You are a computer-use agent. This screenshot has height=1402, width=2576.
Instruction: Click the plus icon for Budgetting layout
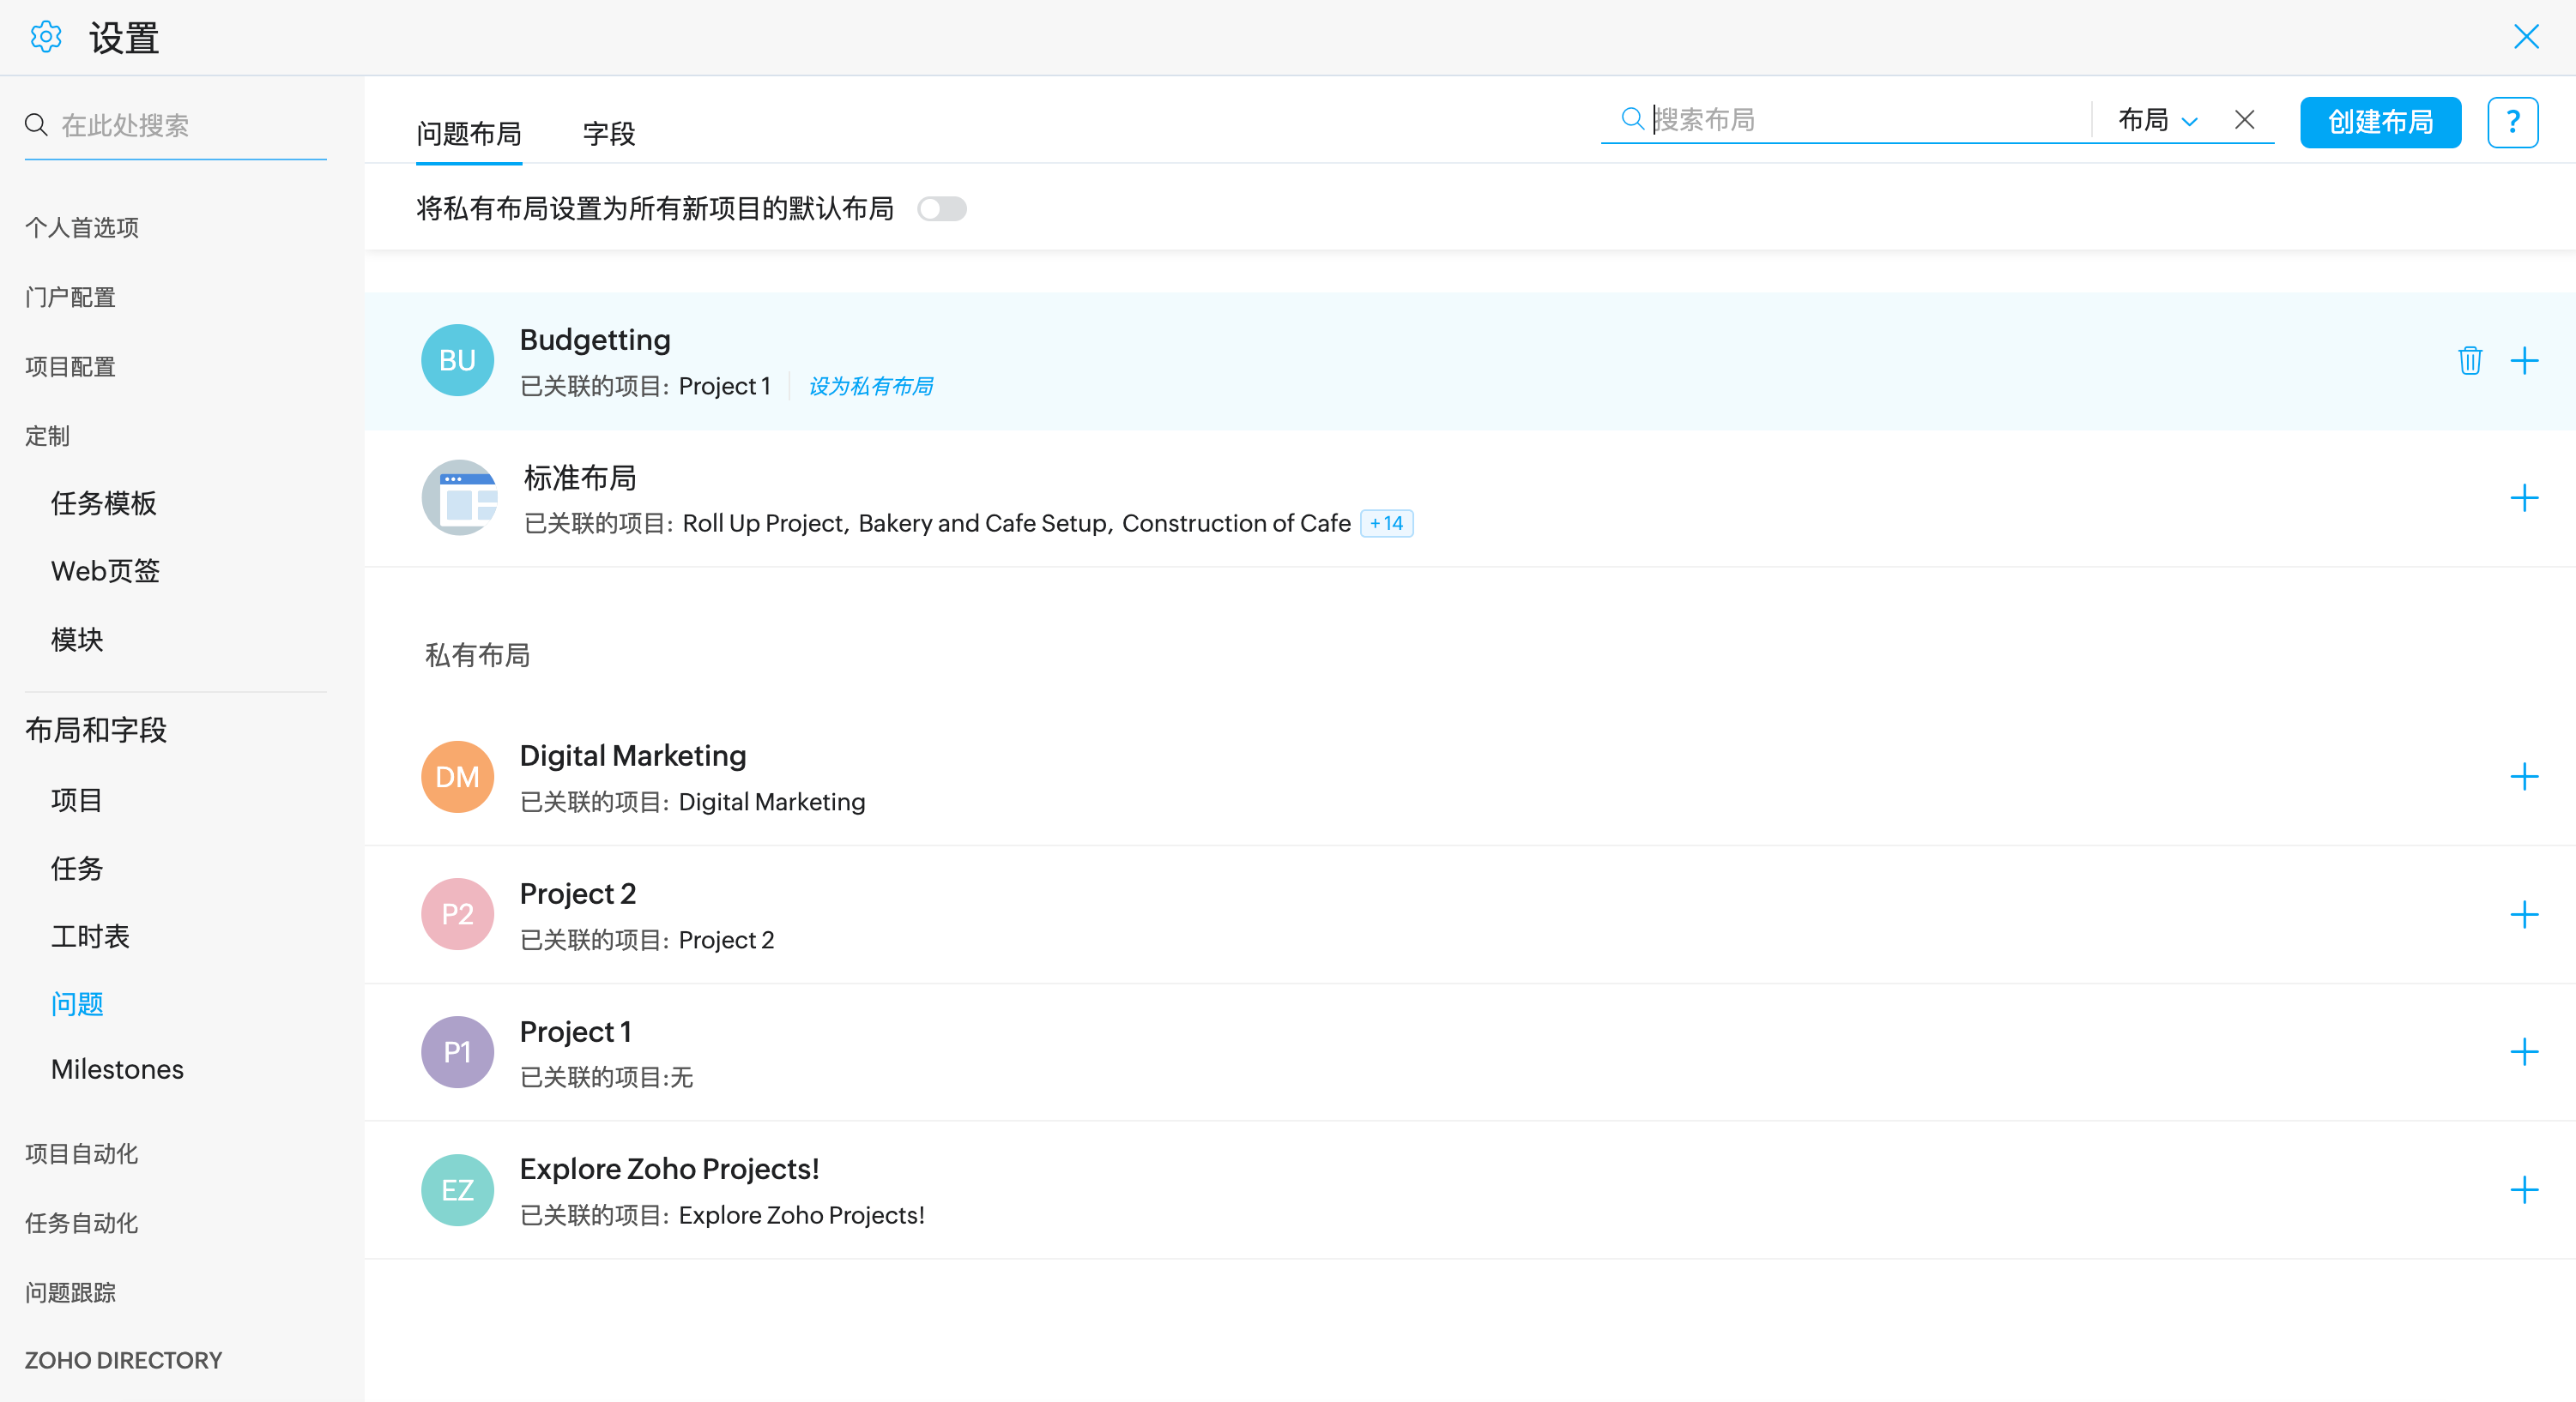[2524, 361]
